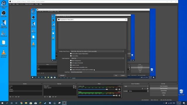This screenshot has height=105, width=187.
Task: Add a scene transition with the plus icon
Action: (142, 89)
